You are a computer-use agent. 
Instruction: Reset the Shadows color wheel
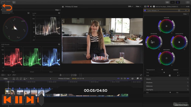pyautogui.click(x=159, y=49)
